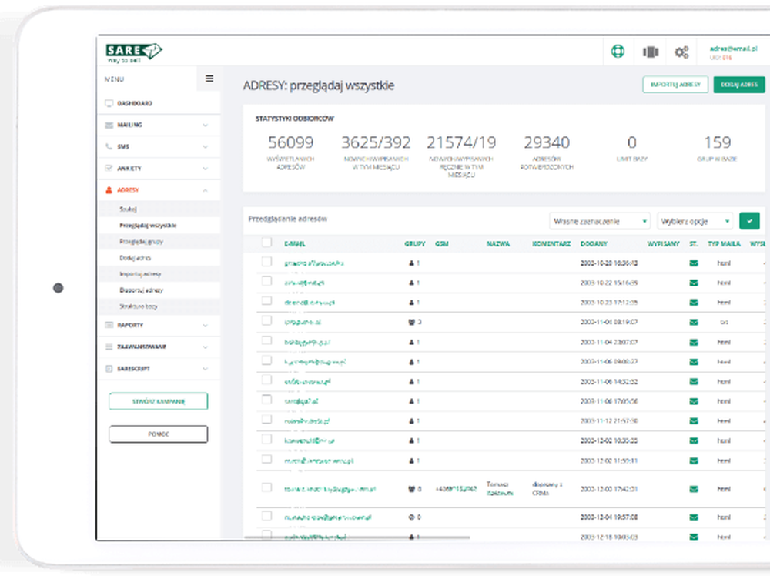Click the Dashboard monitor icon in the sidebar
Image resolution: width=770 pixels, height=586 pixels.
point(109,103)
